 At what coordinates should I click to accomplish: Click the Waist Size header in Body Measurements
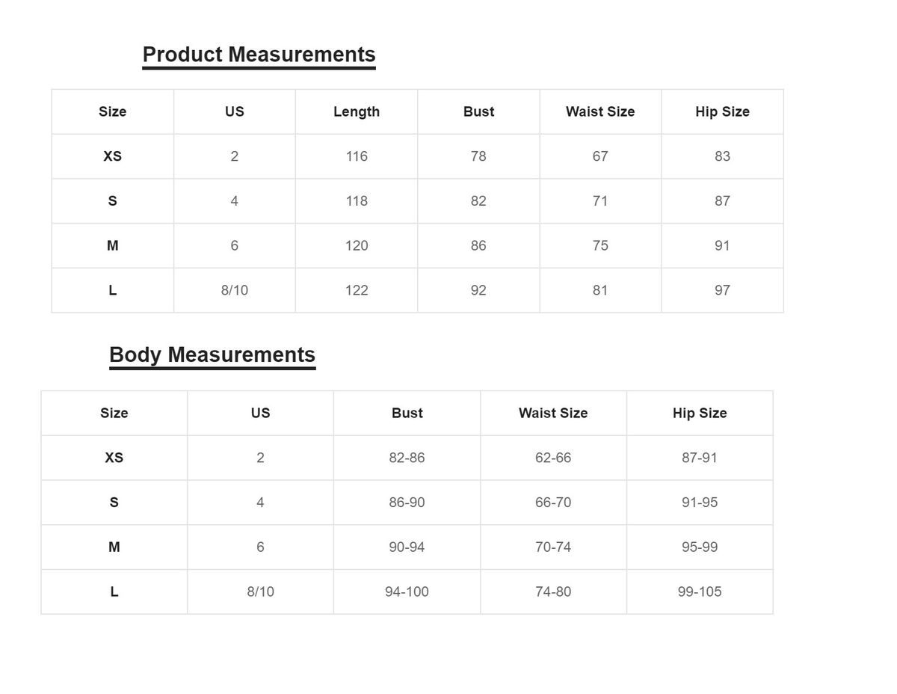(553, 413)
